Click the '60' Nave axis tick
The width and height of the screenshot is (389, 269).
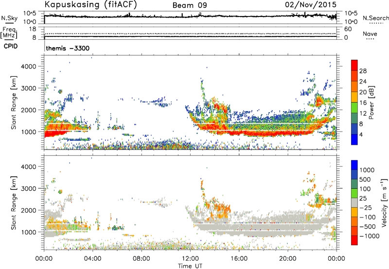[348, 29]
